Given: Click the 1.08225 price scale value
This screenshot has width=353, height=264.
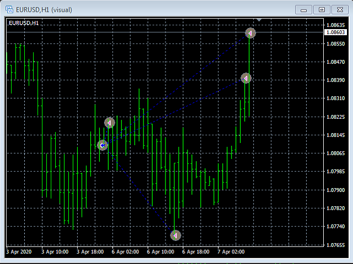Looking at the screenshot, I should (x=335, y=117).
